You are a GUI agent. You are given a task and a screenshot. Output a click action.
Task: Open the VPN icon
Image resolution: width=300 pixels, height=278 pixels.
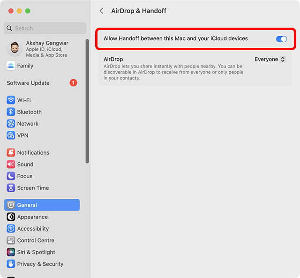click(x=11, y=135)
